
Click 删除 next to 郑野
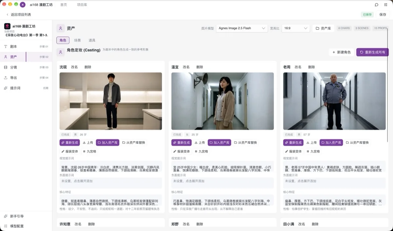199,224
